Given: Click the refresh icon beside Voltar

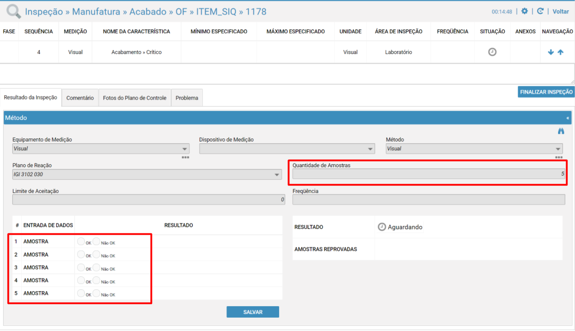Looking at the screenshot, I should (x=540, y=12).
